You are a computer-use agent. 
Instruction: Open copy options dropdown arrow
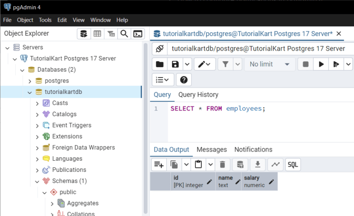click(x=186, y=164)
